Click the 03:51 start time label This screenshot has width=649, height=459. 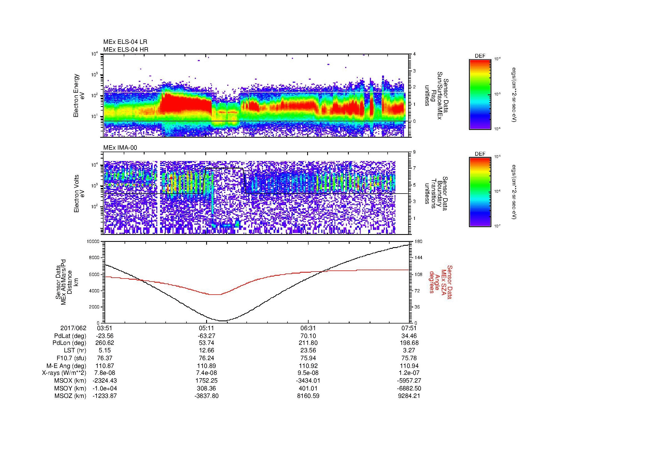point(105,328)
